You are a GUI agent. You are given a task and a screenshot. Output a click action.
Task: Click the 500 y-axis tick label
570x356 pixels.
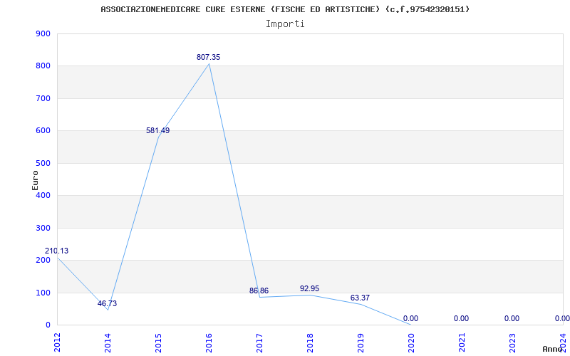coord(43,163)
